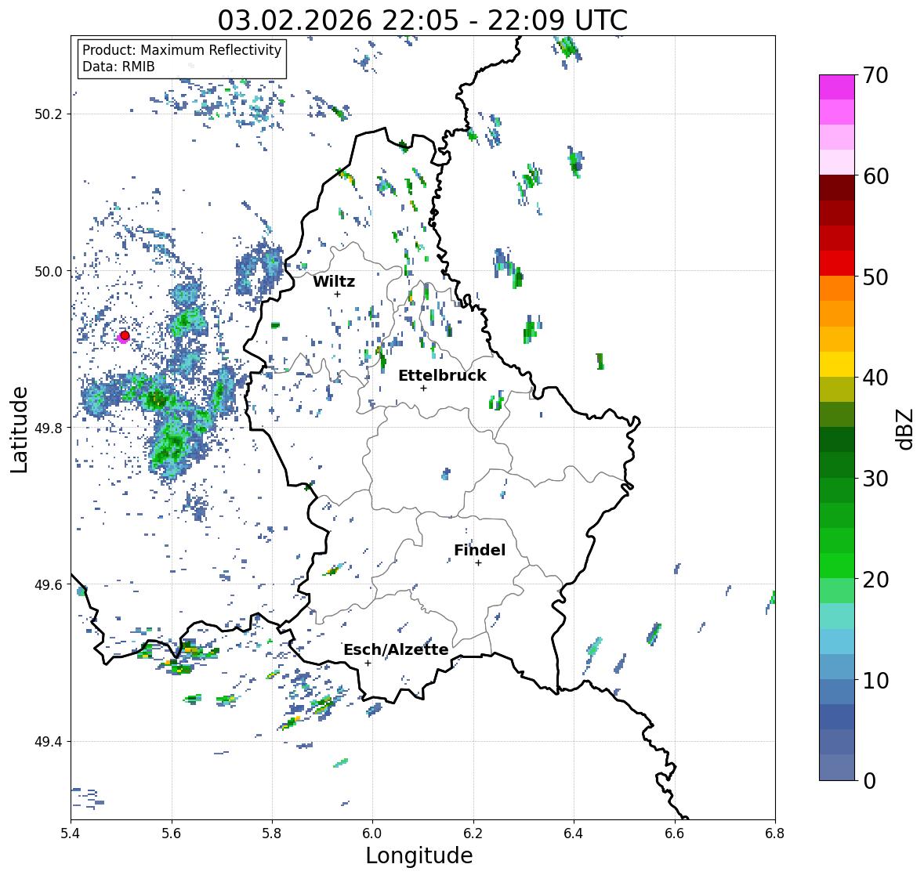Click the colorbar tick value 70
The width and height of the screenshot is (924, 875).
(875, 75)
